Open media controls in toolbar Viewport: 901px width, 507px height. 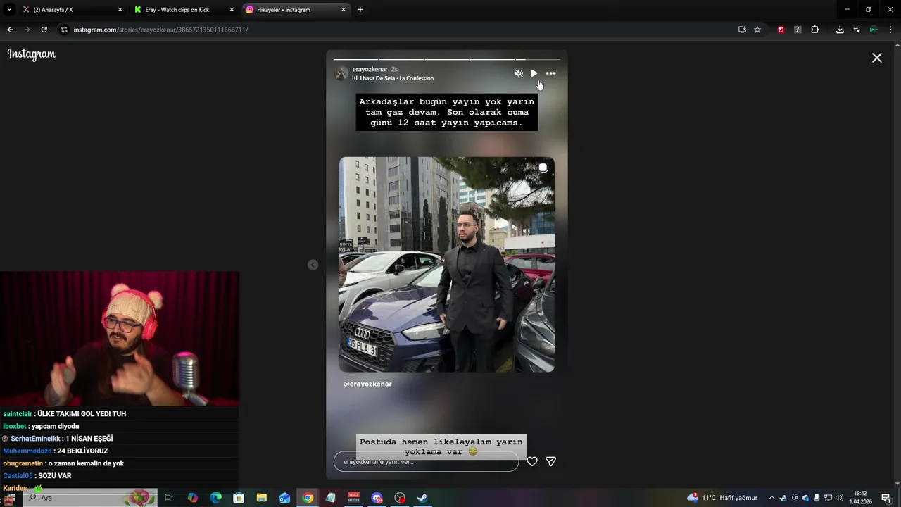click(857, 30)
